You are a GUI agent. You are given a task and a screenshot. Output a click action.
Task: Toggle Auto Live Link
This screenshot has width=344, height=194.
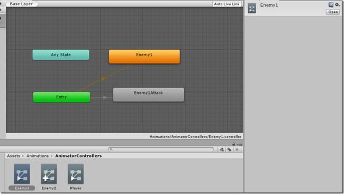coord(227,4)
